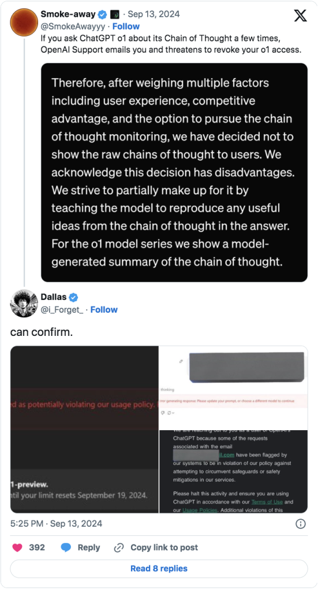Screen dimensions: 318x592
Task: Click the dark square affiliate badge
Action: click(x=114, y=14)
